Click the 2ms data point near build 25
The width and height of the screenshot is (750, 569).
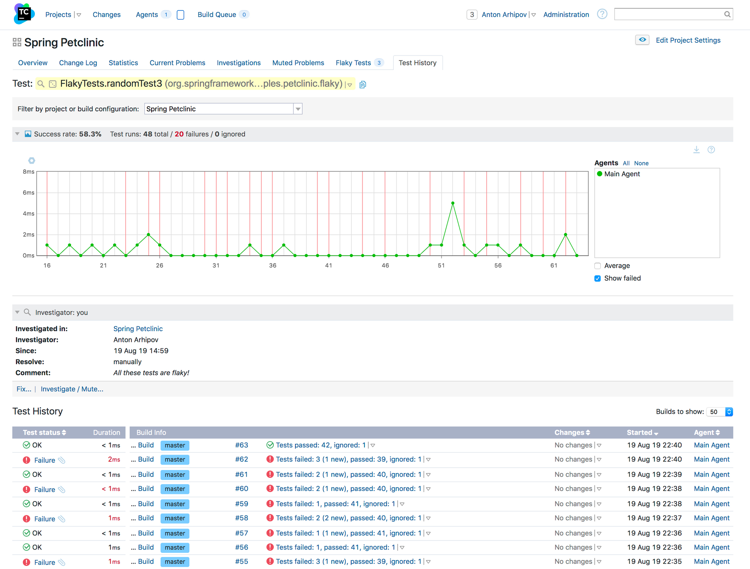[x=148, y=234]
